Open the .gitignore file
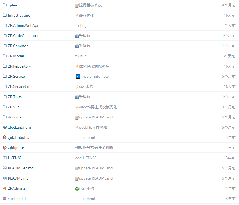 pos(16,148)
